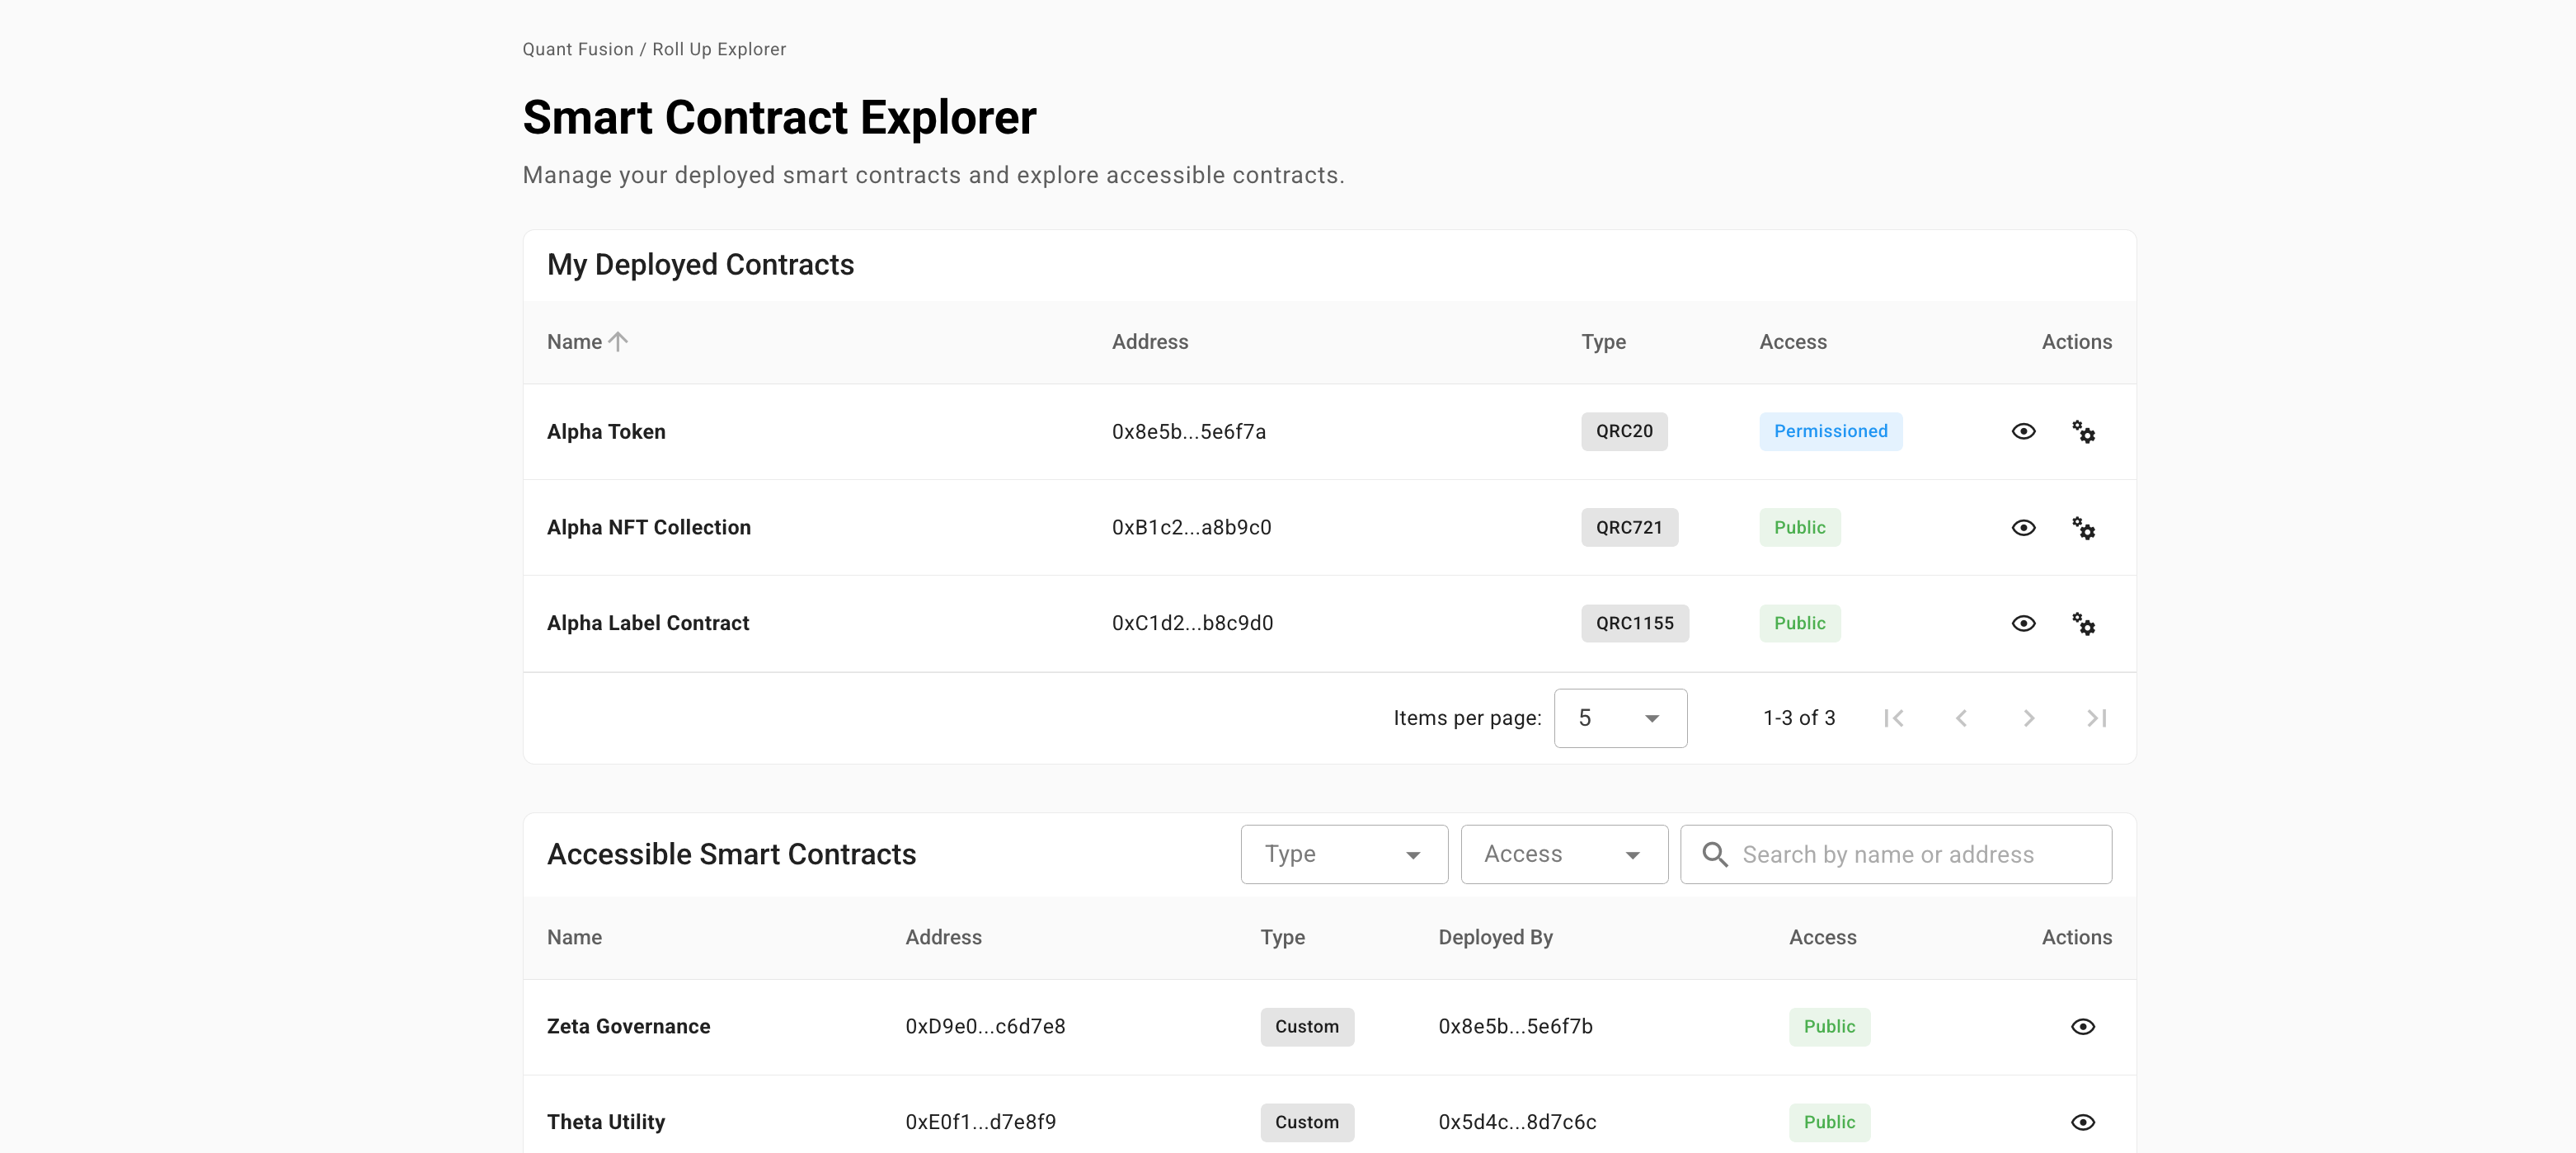Click deployer address 0x8e5b...5e6f7b
This screenshot has width=2576, height=1153.
1515,1026
